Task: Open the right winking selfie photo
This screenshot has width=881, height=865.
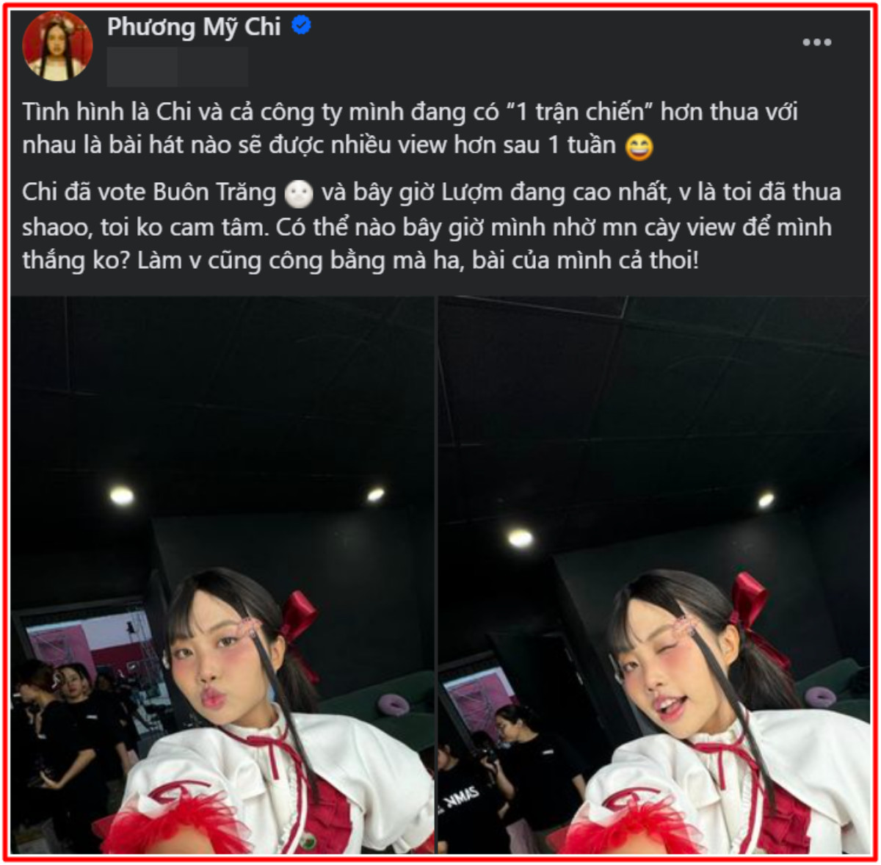Action: (654, 574)
